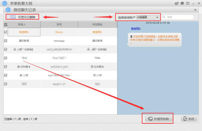Uncheck the csy account row checkbox

point(6,75)
